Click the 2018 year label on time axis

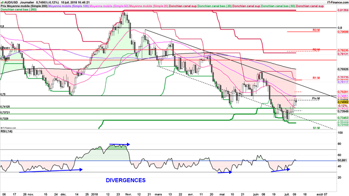(95, 194)
